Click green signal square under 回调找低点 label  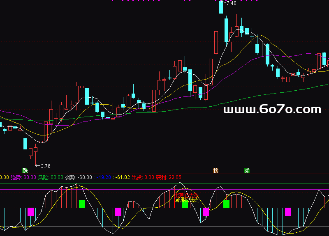pos(185,204)
